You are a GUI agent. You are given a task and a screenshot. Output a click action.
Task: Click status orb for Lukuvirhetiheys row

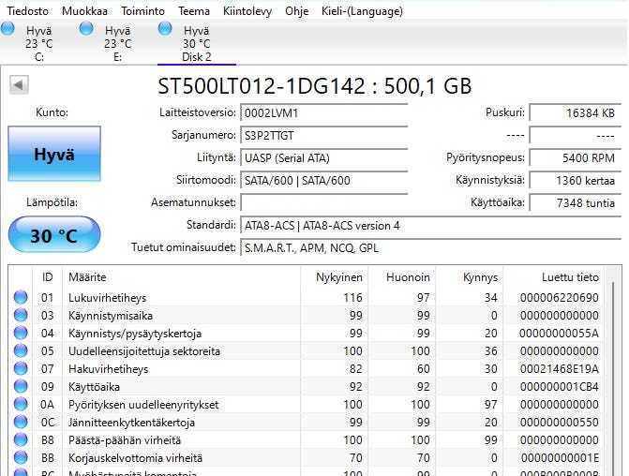(21, 298)
